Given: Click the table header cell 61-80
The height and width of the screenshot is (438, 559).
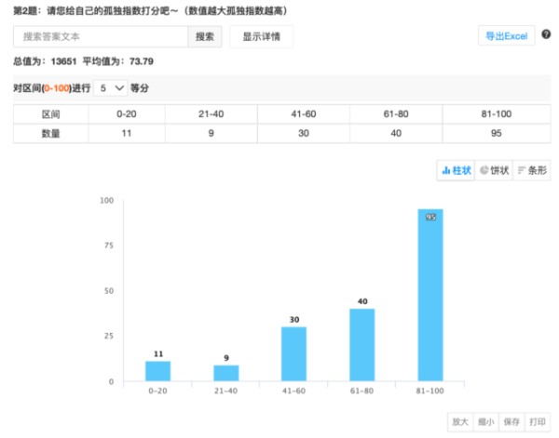Looking at the screenshot, I should (396, 114).
